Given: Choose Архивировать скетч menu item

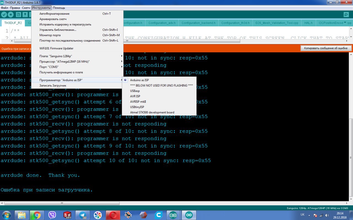Looking at the screenshot, I should pyautogui.click(x=77, y=19).
